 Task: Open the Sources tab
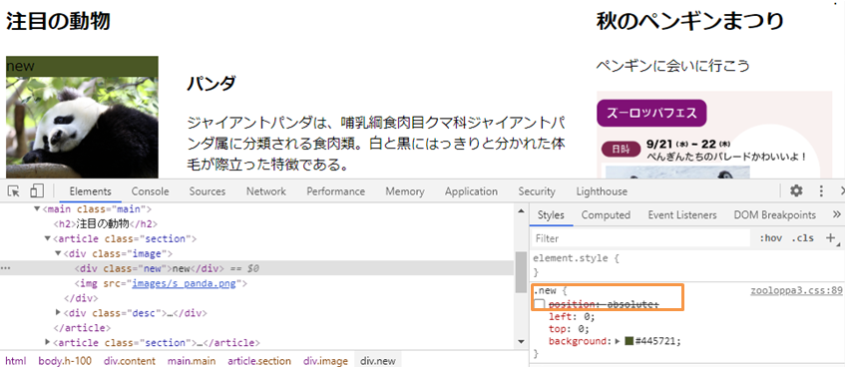[207, 191]
